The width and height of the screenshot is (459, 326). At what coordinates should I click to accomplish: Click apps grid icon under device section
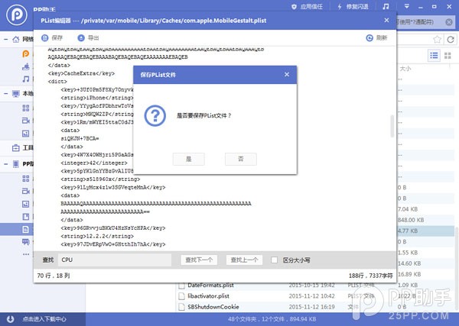[x=26, y=179]
